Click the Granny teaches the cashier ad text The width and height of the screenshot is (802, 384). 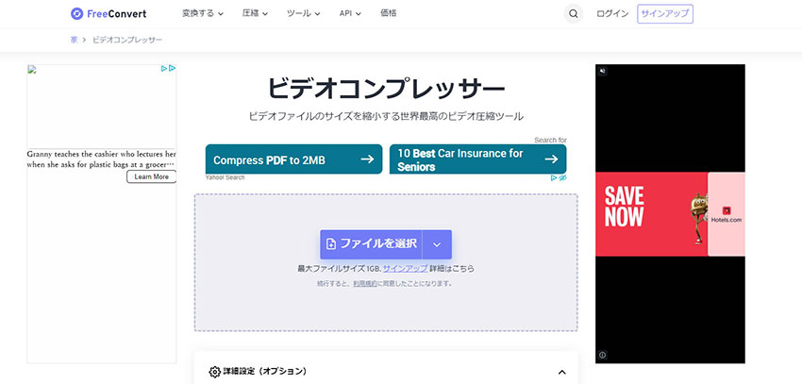(101, 159)
